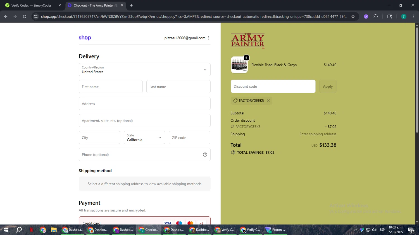
Task: Click The Army Painter logo
Action: point(248,41)
